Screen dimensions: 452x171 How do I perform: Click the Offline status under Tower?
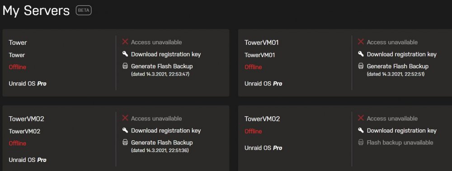[x=18, y=67]
